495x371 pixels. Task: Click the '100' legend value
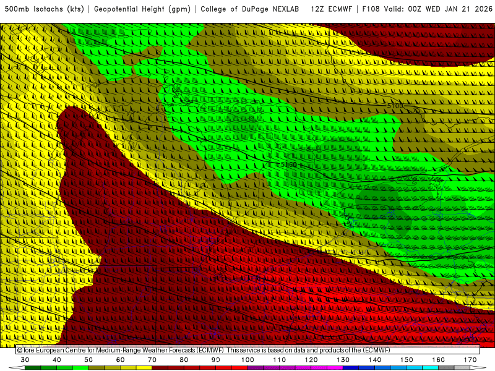pyautogui.click(x=248, y=360)
